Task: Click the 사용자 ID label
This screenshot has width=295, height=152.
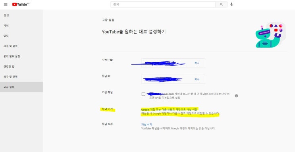Action: pyautogui.click(x=107, y=60)
